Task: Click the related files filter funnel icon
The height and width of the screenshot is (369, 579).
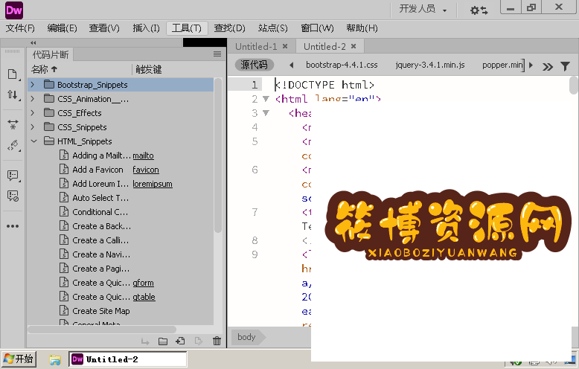Action: point(565,66)
